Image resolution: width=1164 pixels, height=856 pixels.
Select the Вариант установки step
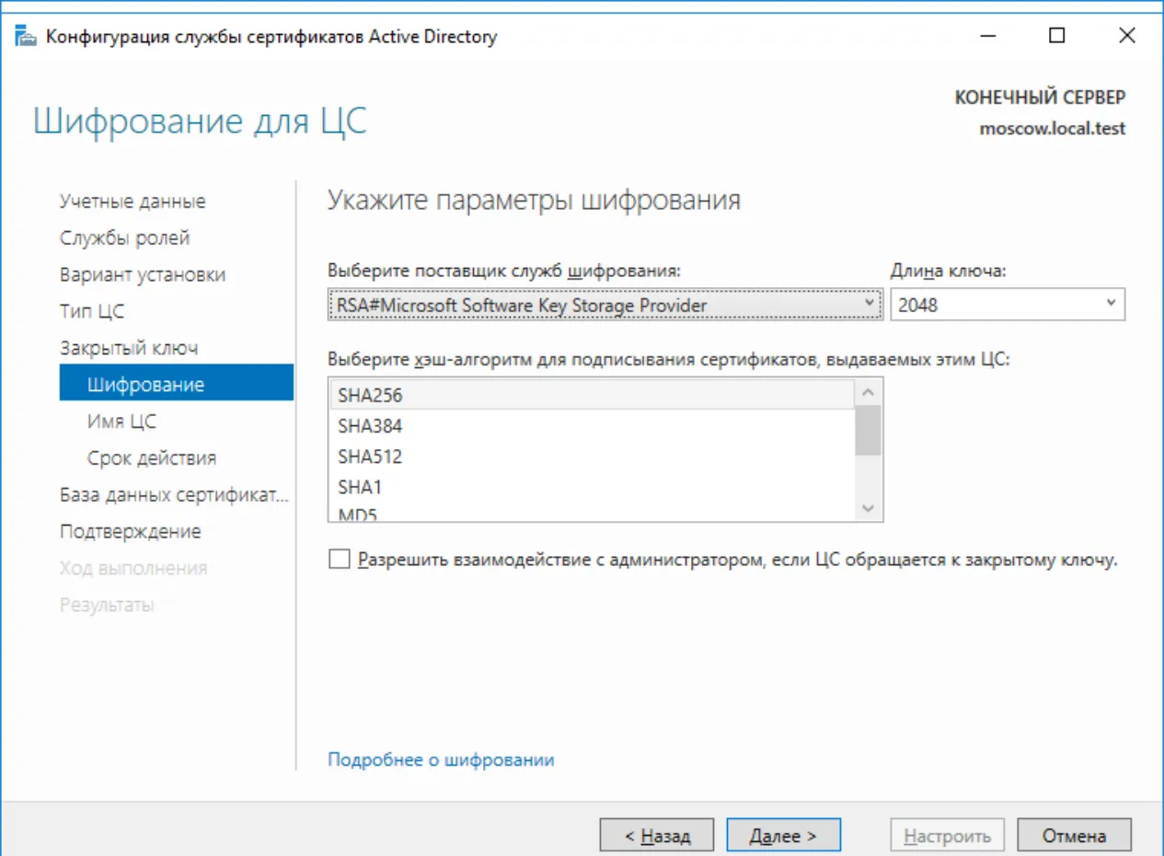coord(143,274)
